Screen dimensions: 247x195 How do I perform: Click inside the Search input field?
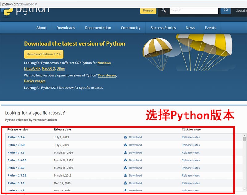point(194,10)
